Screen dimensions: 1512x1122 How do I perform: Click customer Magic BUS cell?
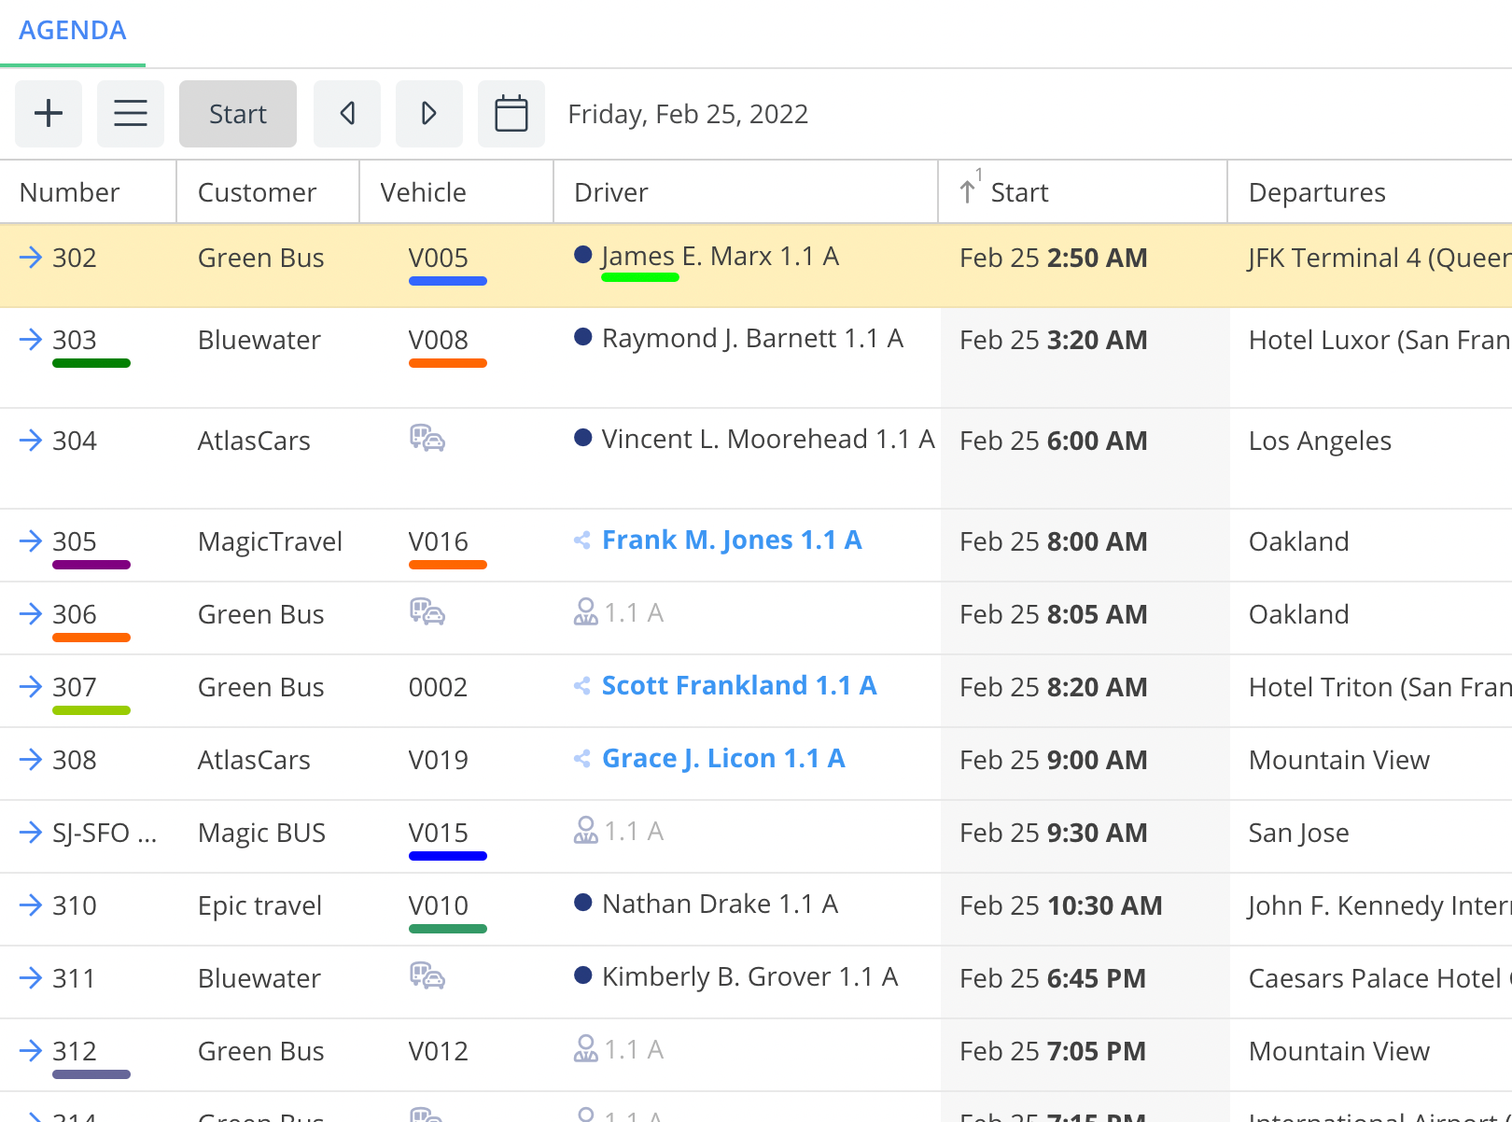pos(262,833)
